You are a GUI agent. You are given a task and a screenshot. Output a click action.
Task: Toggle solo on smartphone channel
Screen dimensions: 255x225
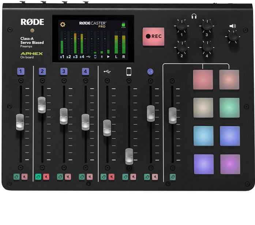[125, 177]
